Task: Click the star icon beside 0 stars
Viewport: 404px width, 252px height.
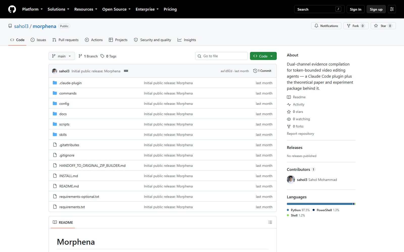Action: click(x=289, y=112)
